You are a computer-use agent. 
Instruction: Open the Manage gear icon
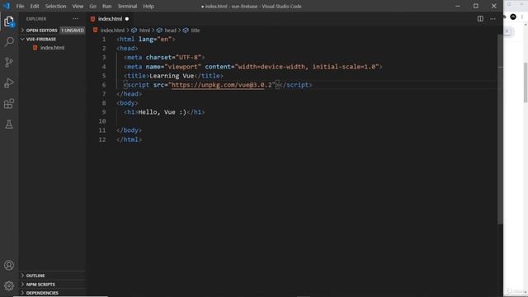[x=9, y=285]
